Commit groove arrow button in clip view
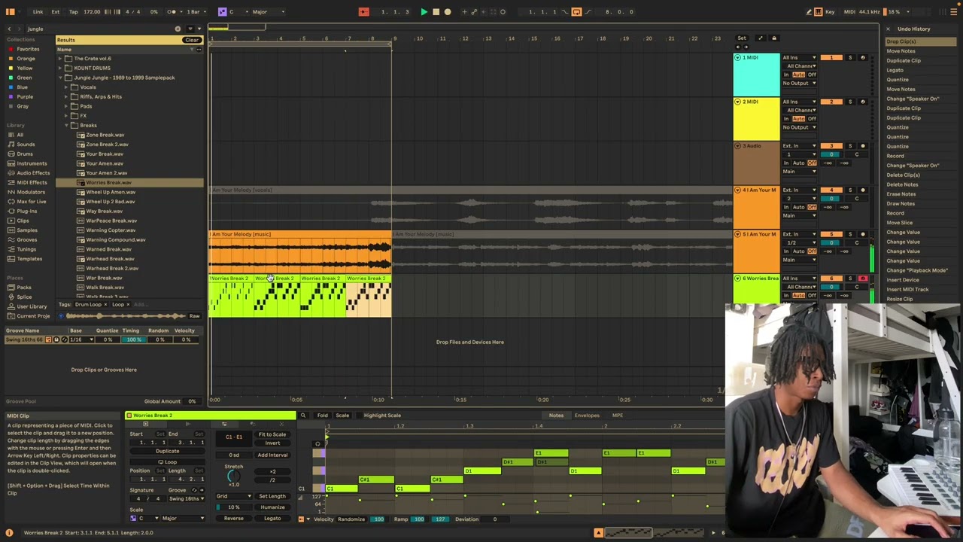 coord(201,490)
